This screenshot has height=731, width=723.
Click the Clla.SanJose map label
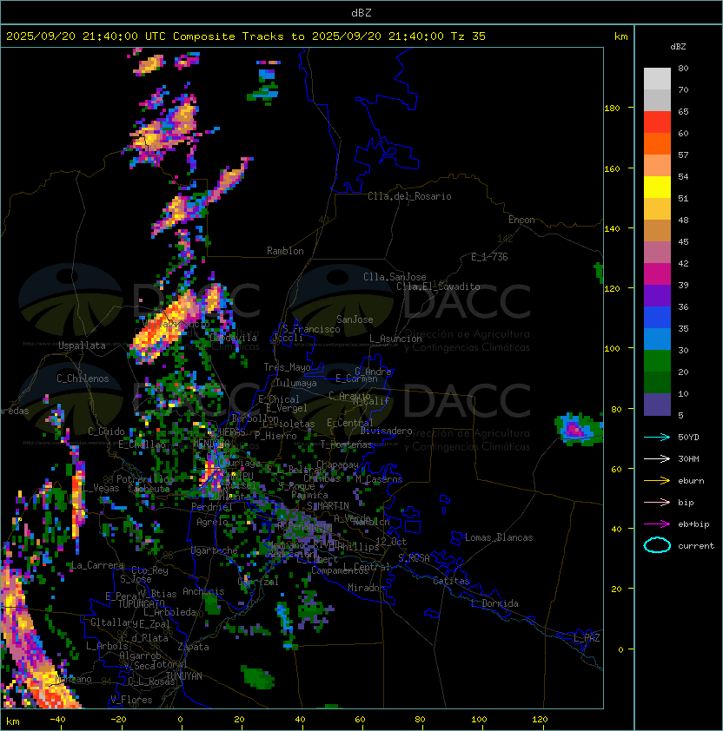pos(395,277)
